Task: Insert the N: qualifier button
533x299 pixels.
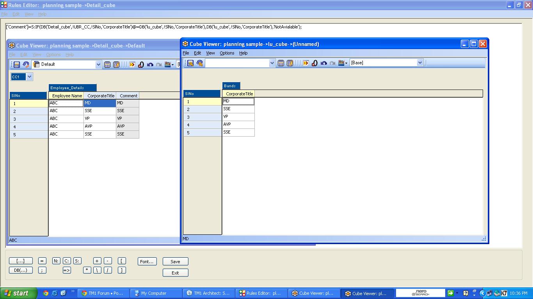Action: point(57,261)
